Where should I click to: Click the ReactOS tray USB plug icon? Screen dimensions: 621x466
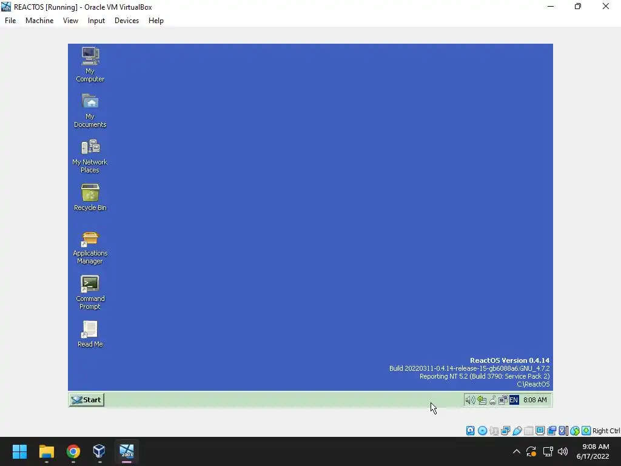coord(492,400)
